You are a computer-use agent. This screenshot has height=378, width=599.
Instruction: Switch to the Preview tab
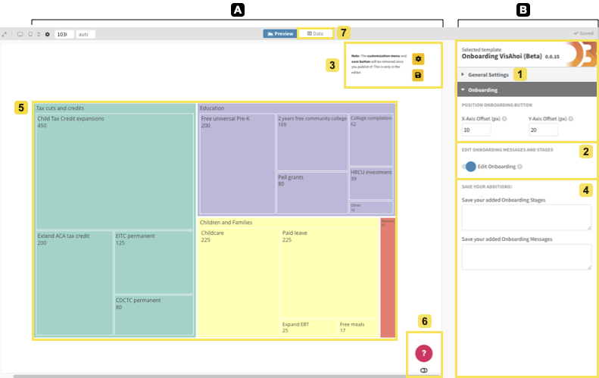tap(279, 34)
